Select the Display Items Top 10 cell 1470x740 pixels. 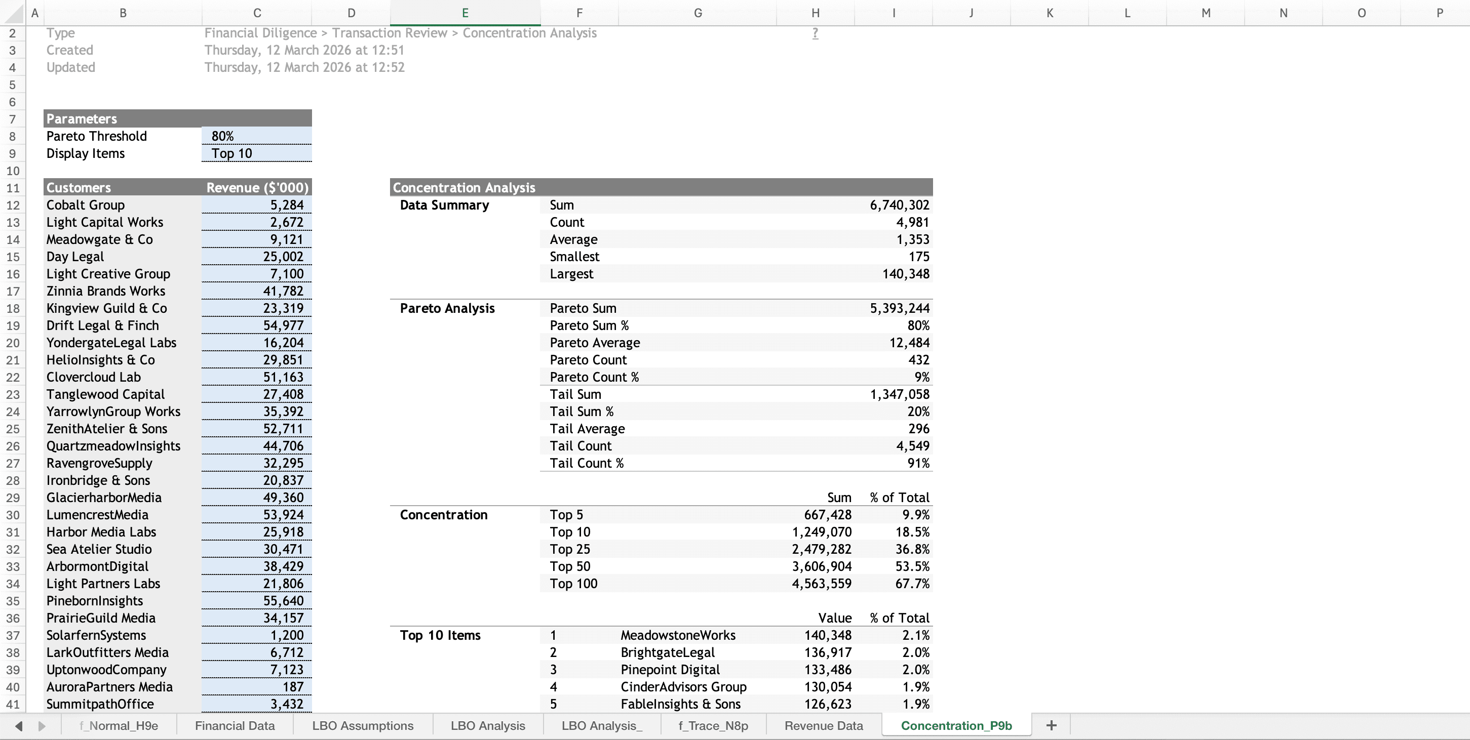pos(257,153)
